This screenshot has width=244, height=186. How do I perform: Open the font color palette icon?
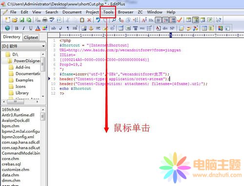[x=45, y=28]
